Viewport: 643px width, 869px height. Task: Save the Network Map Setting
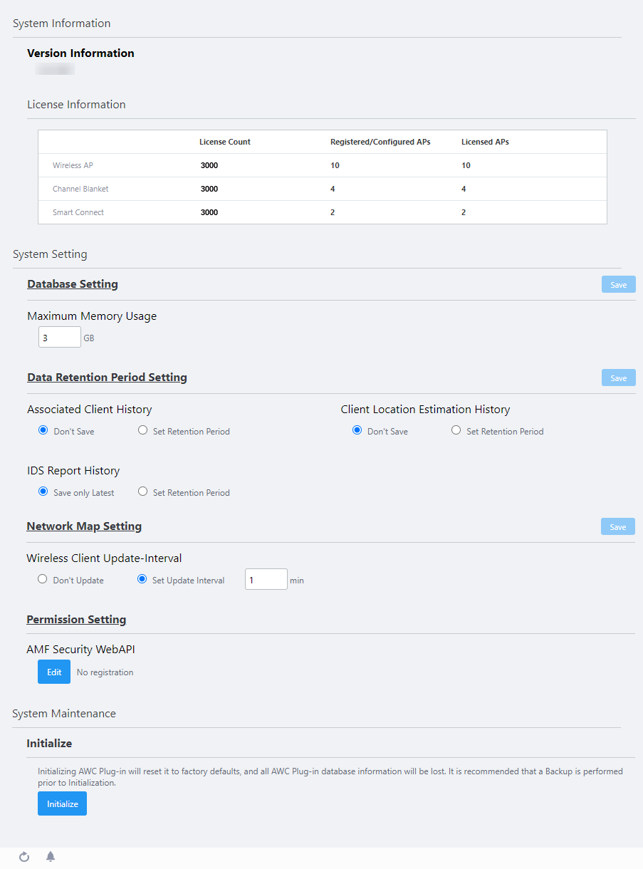pos(617,527)
